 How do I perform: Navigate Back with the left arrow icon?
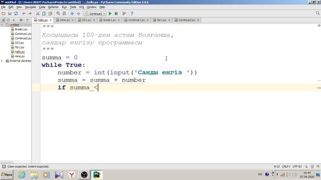72,13
